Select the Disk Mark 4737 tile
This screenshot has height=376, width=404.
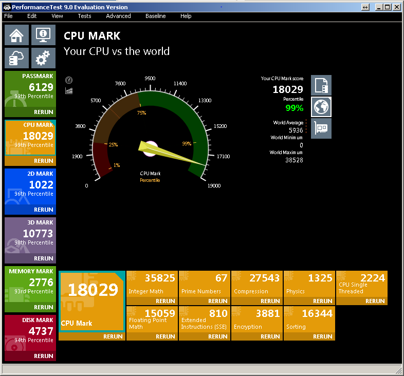point(30,333)
